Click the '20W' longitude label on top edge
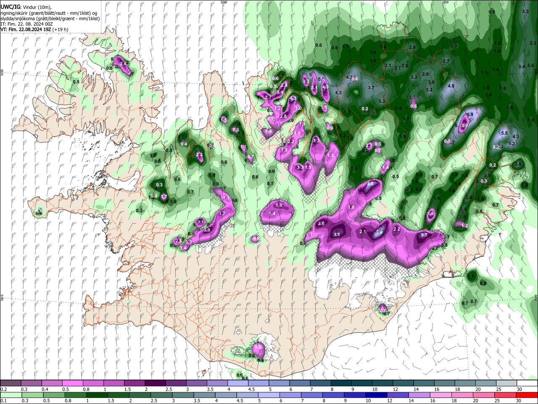This screenshot has height=404, width=538. (x=224, y=2)
